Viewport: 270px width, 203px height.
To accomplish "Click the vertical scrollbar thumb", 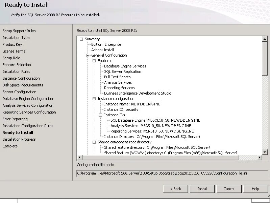I will pos(265,58).
